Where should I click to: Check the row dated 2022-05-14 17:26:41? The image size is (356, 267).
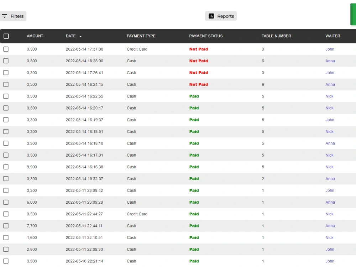point(6,73)
